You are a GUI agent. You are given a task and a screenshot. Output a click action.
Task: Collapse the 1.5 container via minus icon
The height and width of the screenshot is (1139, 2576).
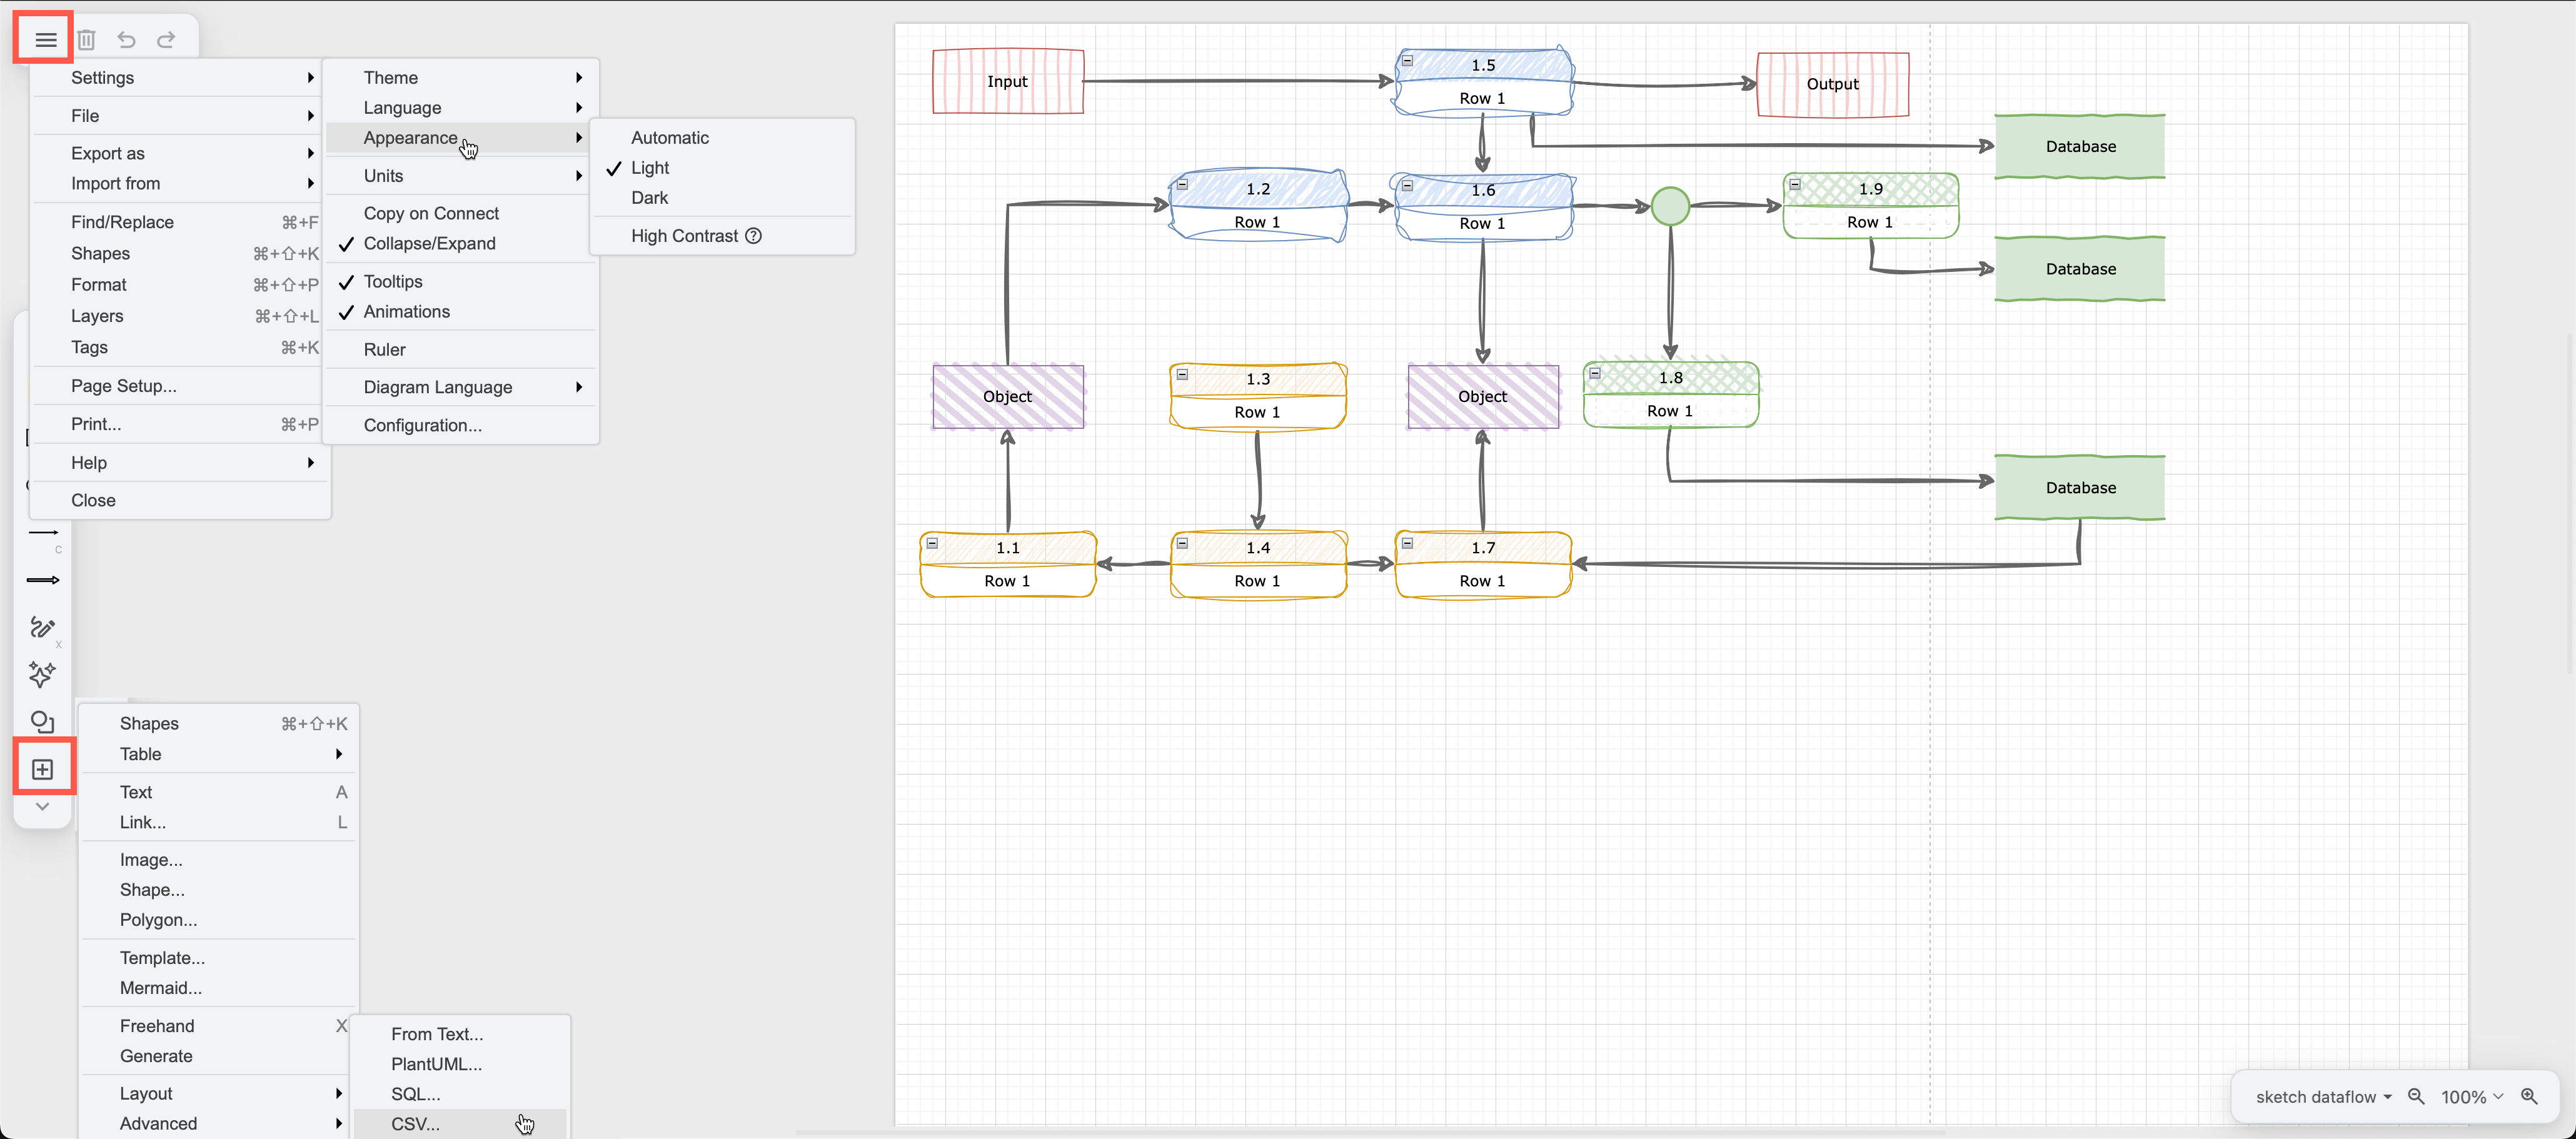(1407, 61)
